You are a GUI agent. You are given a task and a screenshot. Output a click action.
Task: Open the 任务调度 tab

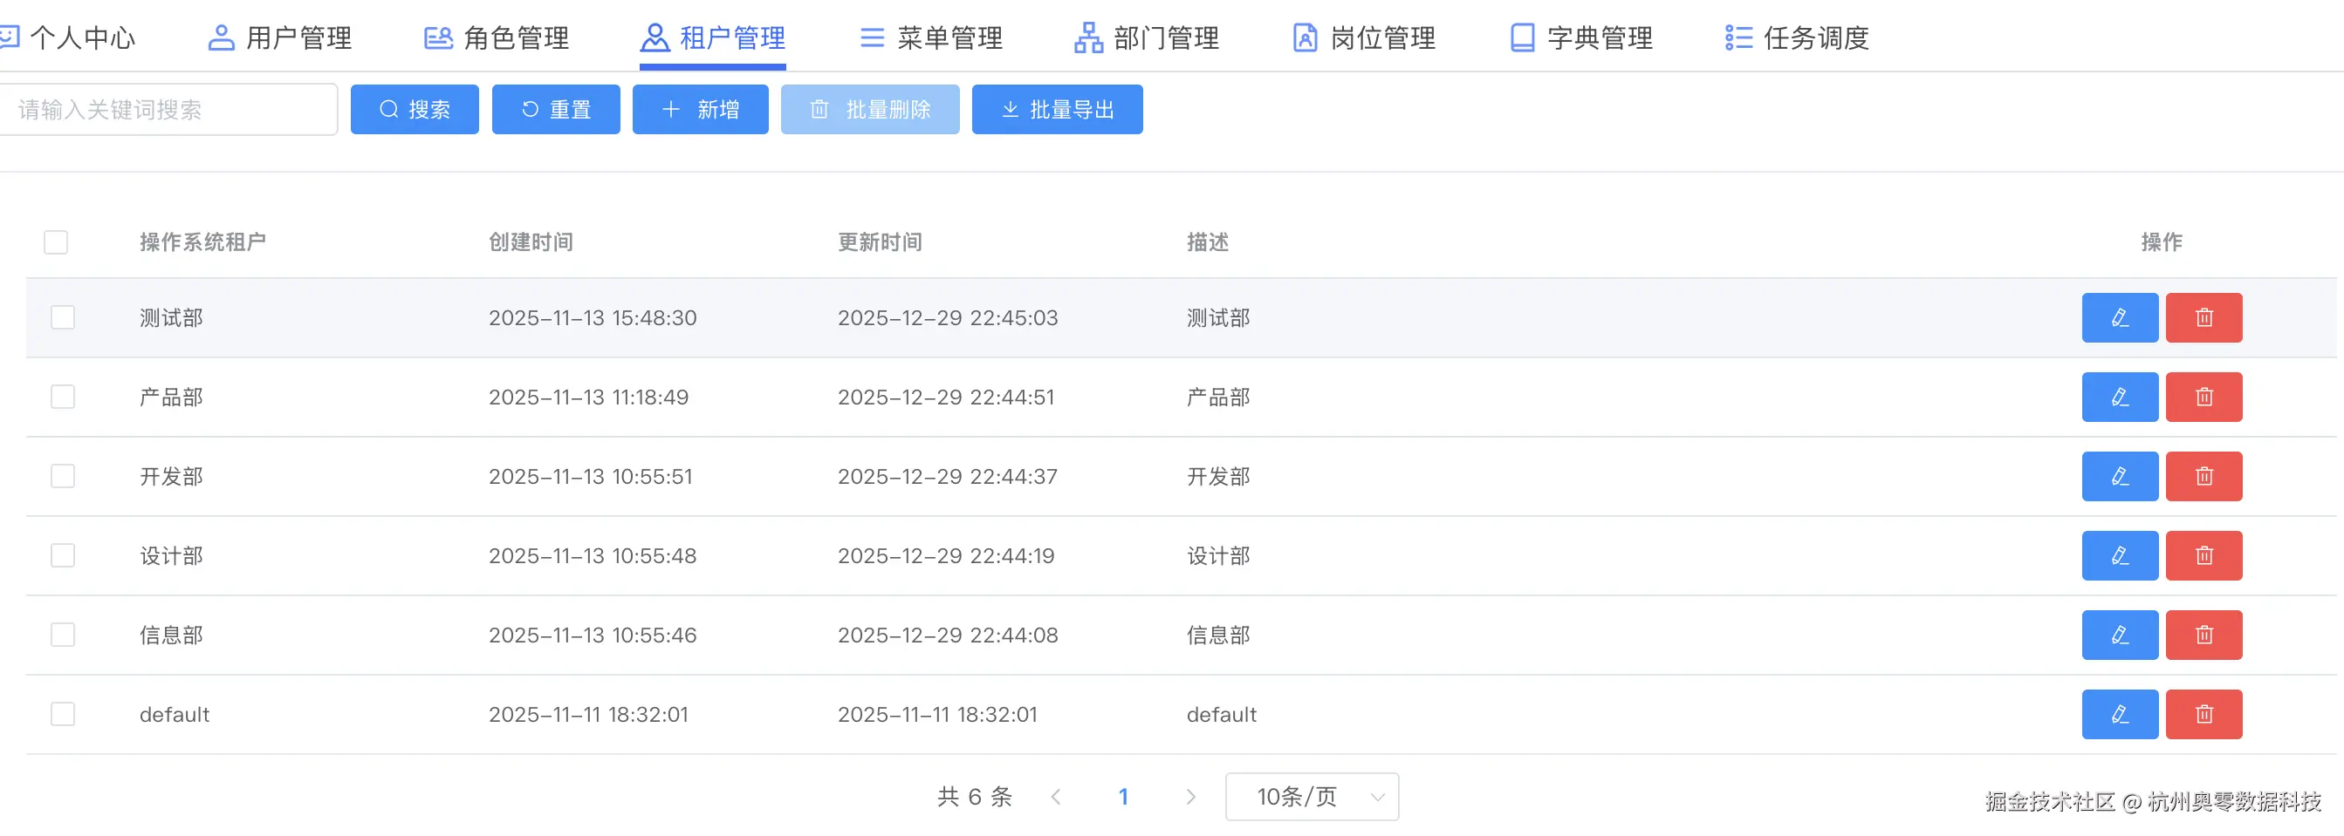tap(1797, 37)
